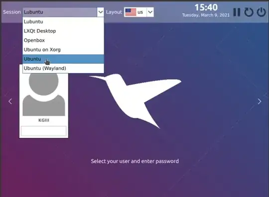Click the "us" layout text
This screenshot has height=197, width=269.
pos(140,12)
